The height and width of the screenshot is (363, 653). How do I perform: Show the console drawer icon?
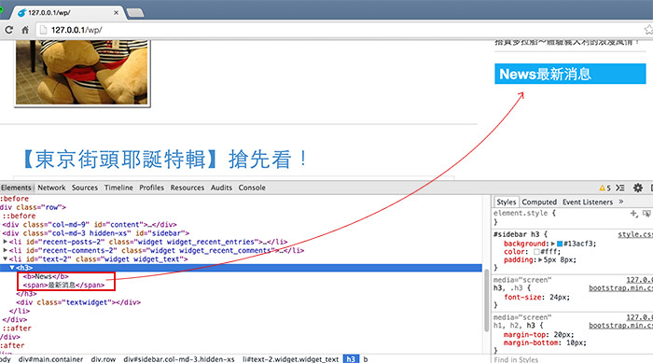point(620,188)
